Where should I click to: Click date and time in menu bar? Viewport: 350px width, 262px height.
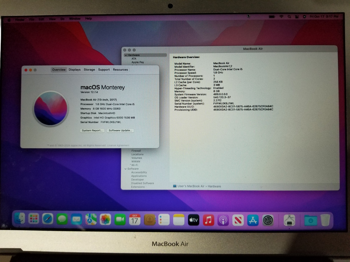tap(324, 16)
